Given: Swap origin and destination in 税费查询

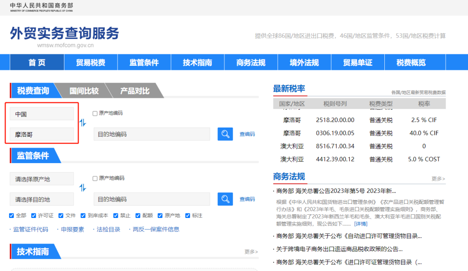Looking at the screenshot, I should coord(83,122).
